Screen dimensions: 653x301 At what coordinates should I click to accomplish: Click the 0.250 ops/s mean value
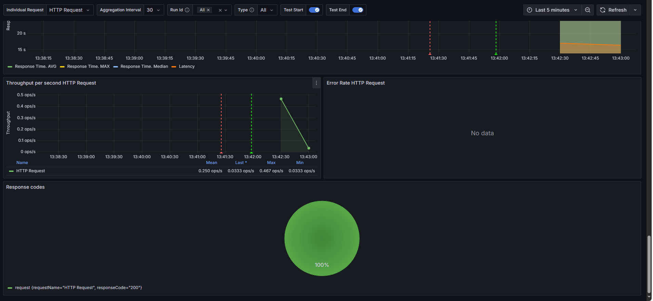(210, 171)
